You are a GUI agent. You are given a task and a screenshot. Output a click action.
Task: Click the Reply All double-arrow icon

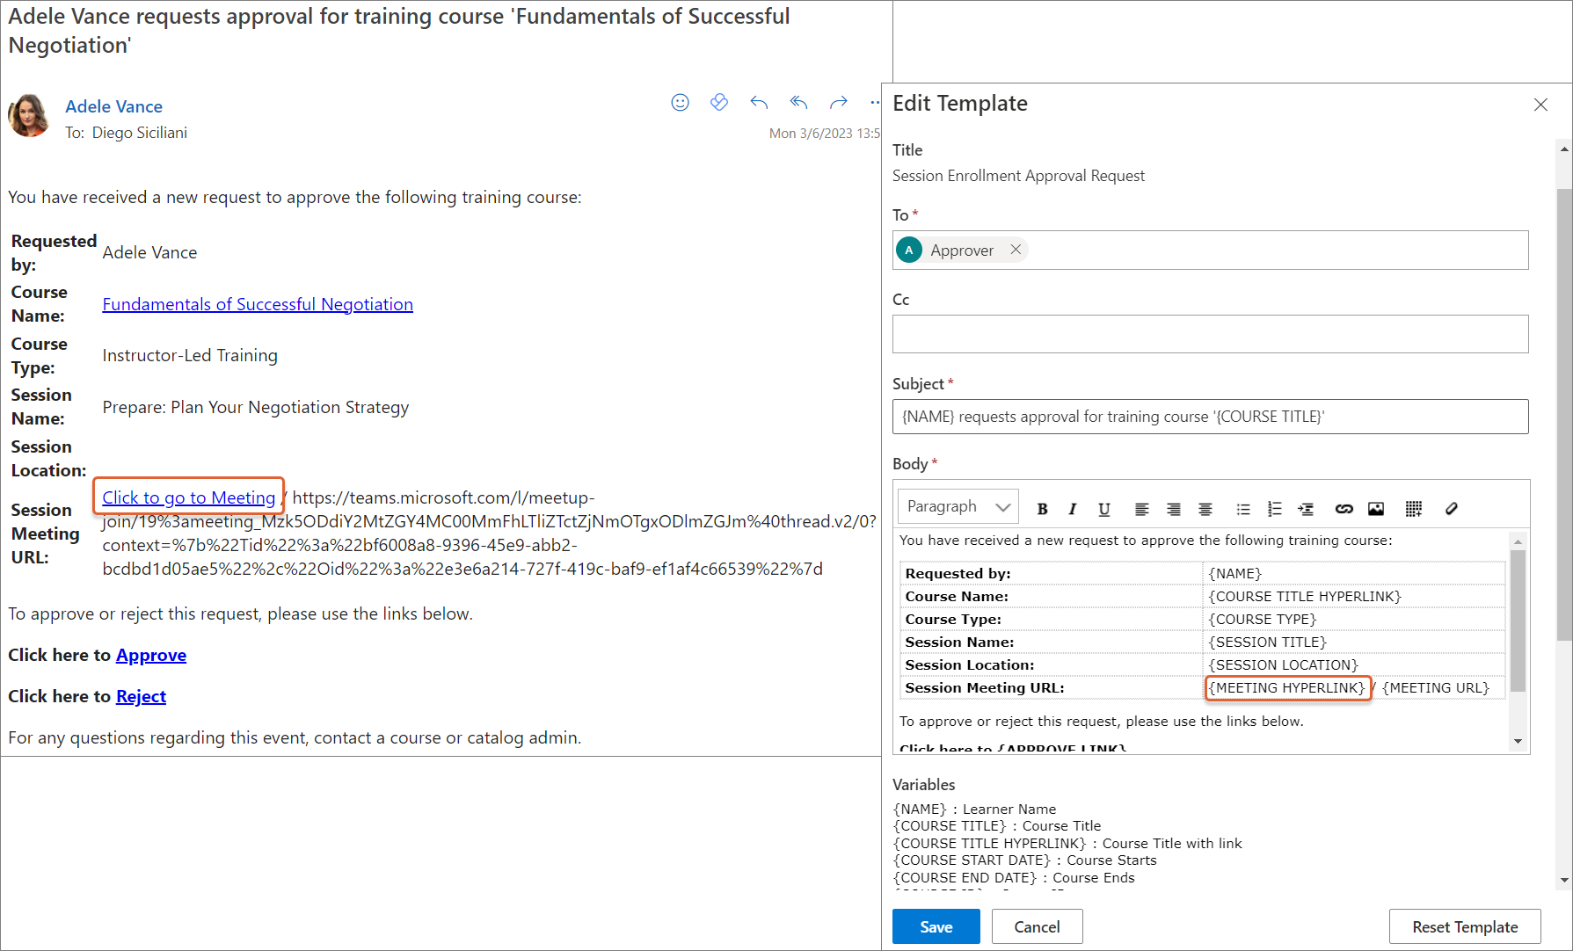tap(798, 103)
